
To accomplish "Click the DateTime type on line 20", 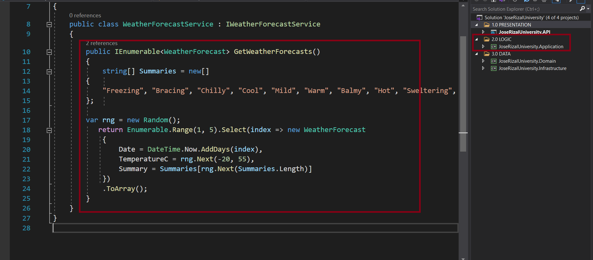I will coord(164,149).
